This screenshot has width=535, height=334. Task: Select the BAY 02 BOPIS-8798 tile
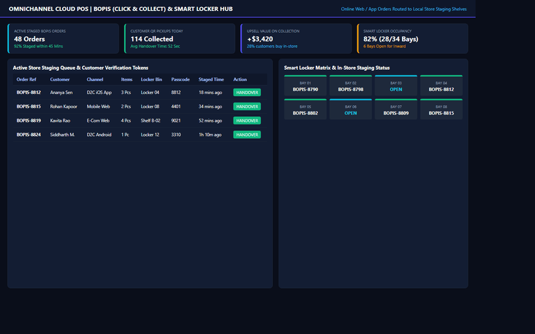(x=350, y=86)
